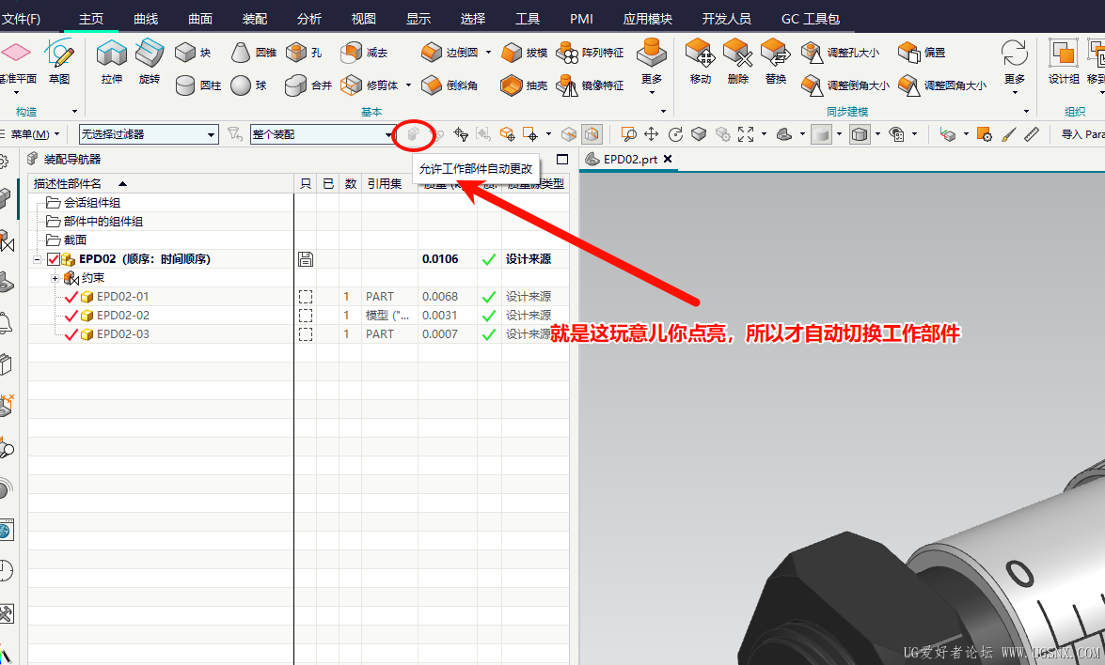Click the Fit view toolbar icon
This screenshot has height=665, width=1105.
coord(746,133)
